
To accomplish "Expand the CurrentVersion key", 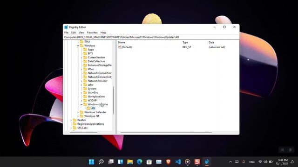I will pyautogui.click(x=81, y=58).
